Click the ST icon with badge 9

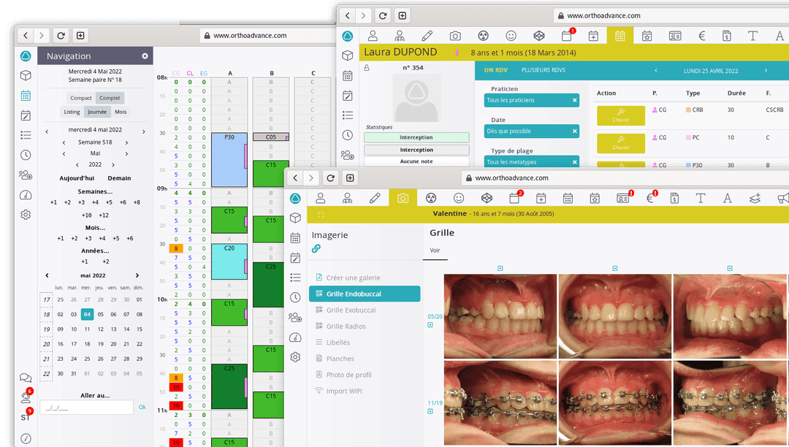pyautogui.click(x=26, y=416)
